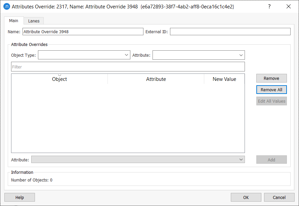Expand the Attribute dropdown beside Object Type
299x206 pixels.
(199, 55)
